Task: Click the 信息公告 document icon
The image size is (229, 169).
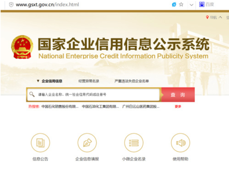Action: (40, 143)
